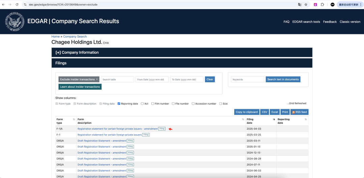Open the F-1 registration statement link
Viewport: 364px width, 178px height.
[x=110, y=135]
